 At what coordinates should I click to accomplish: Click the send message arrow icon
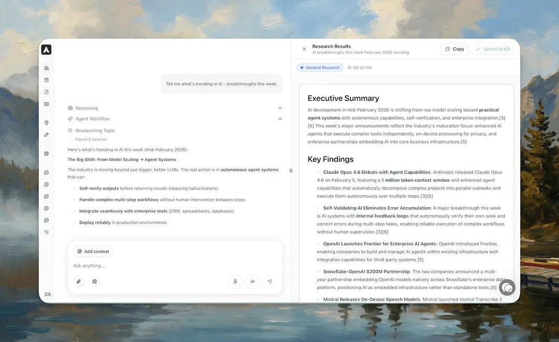pos(270,282)
